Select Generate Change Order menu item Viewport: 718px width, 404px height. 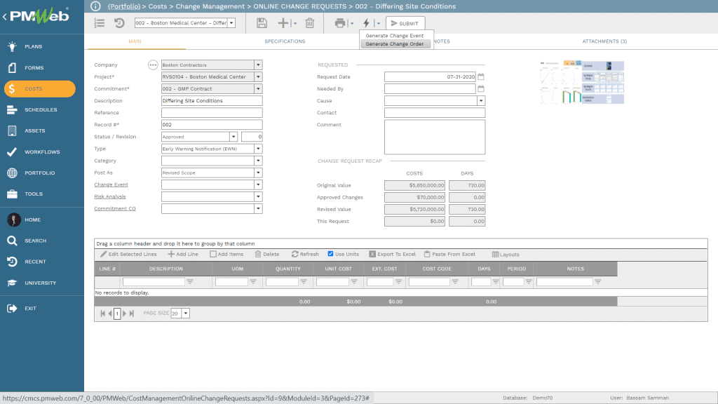pyautogui.click(x=395, y=43)
